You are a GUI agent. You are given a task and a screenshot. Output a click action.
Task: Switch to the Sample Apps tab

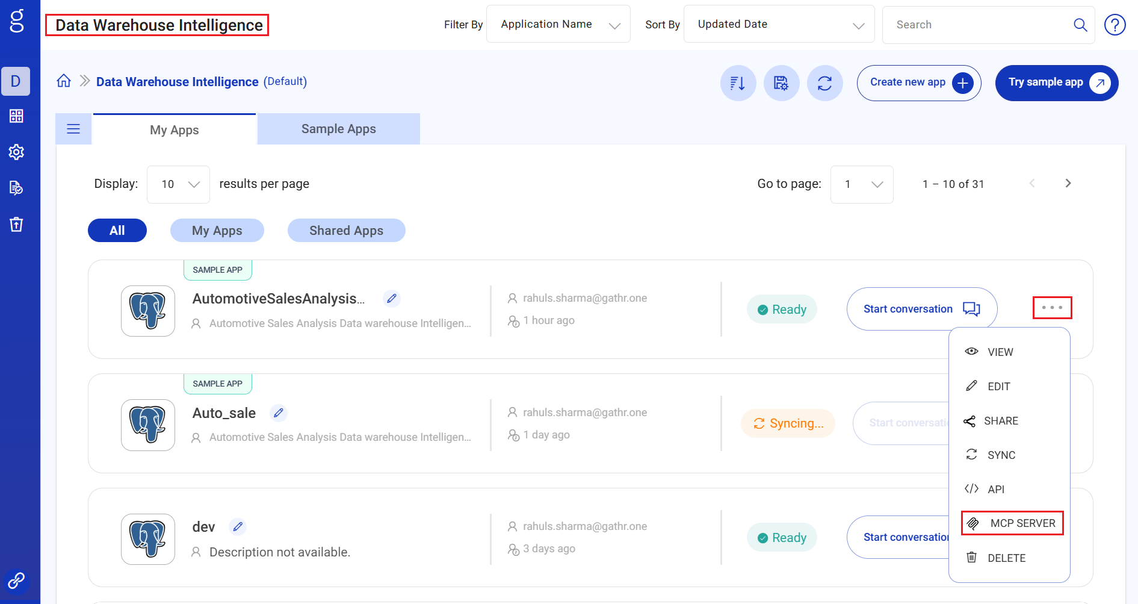click(x=338, y=129)
